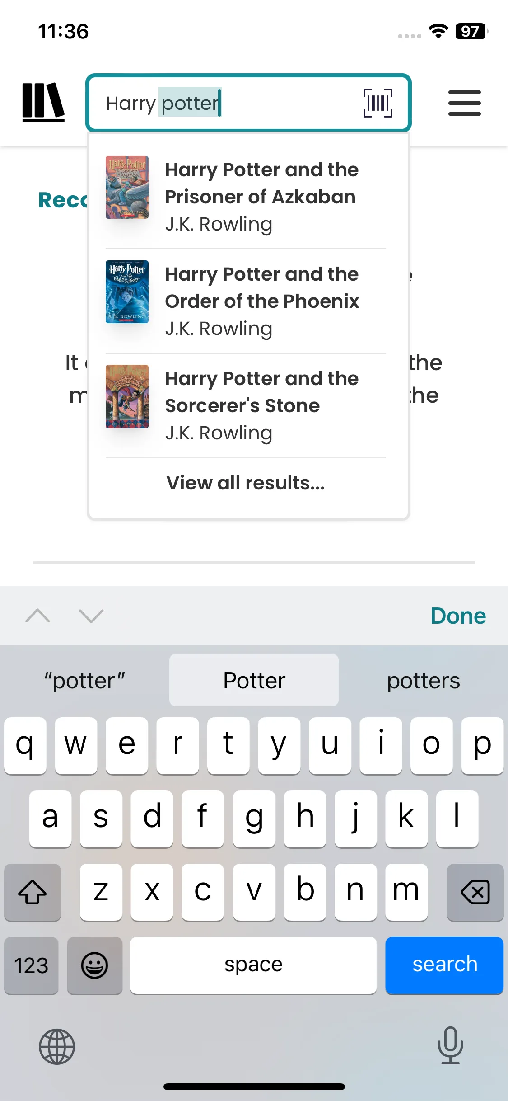Start dictation with the microphone icon
The image size is (508, 1101).
(x=450, y=1045)
